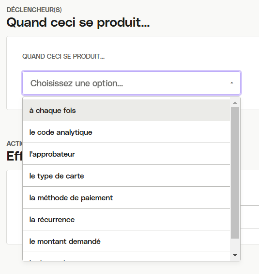Viewport: 259px width, 274px height.
Task: Pick the 'le type de carte' option
Action: (x=126, y=176)
